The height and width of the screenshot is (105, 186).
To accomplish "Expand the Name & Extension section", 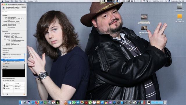I will 2,48.
